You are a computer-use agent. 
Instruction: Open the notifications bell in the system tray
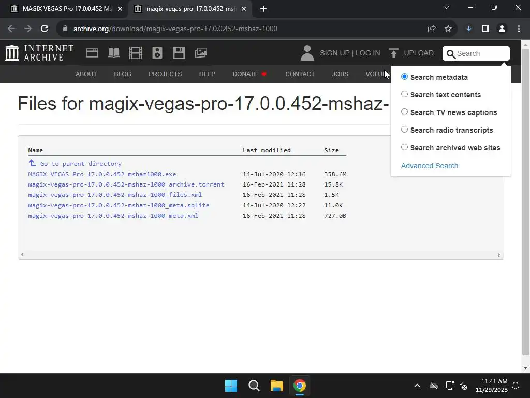pos(516,386)
